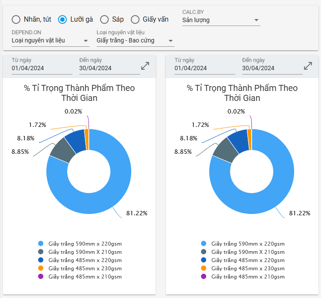Edit left chart Từ ngày date field
Viewport: 321px width, 298px height.
42,68
